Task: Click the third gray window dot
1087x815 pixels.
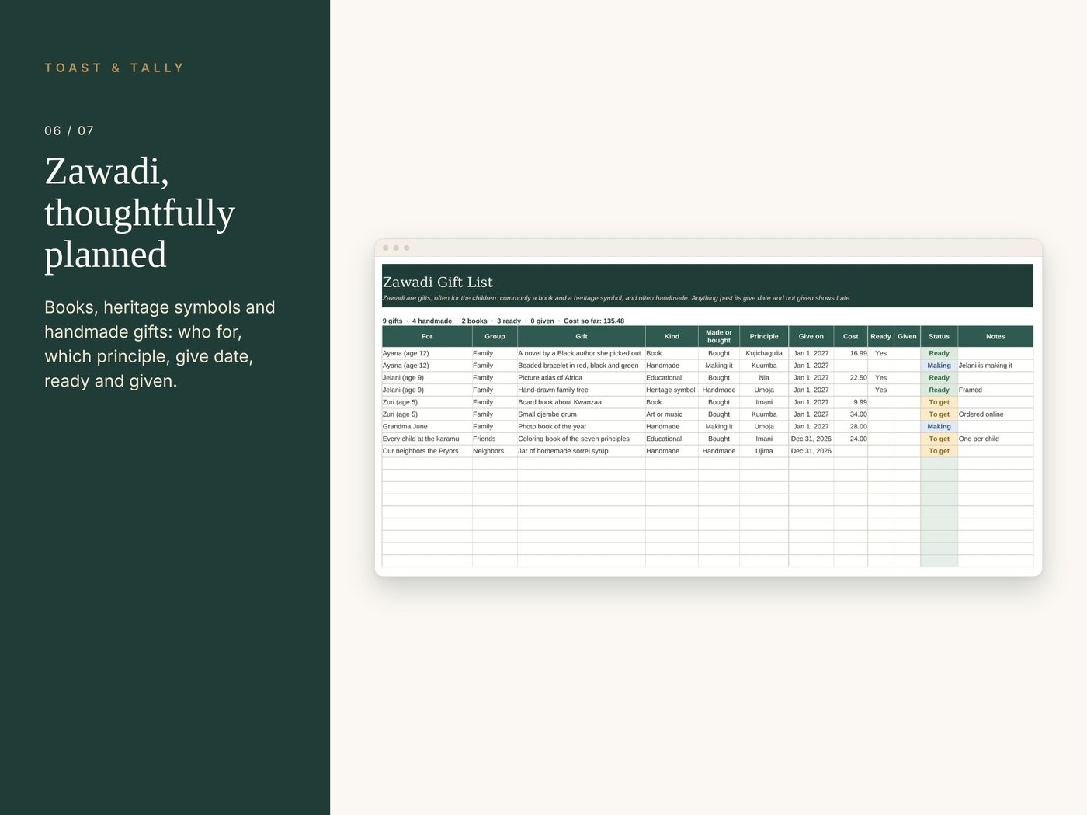Action: 407,248
